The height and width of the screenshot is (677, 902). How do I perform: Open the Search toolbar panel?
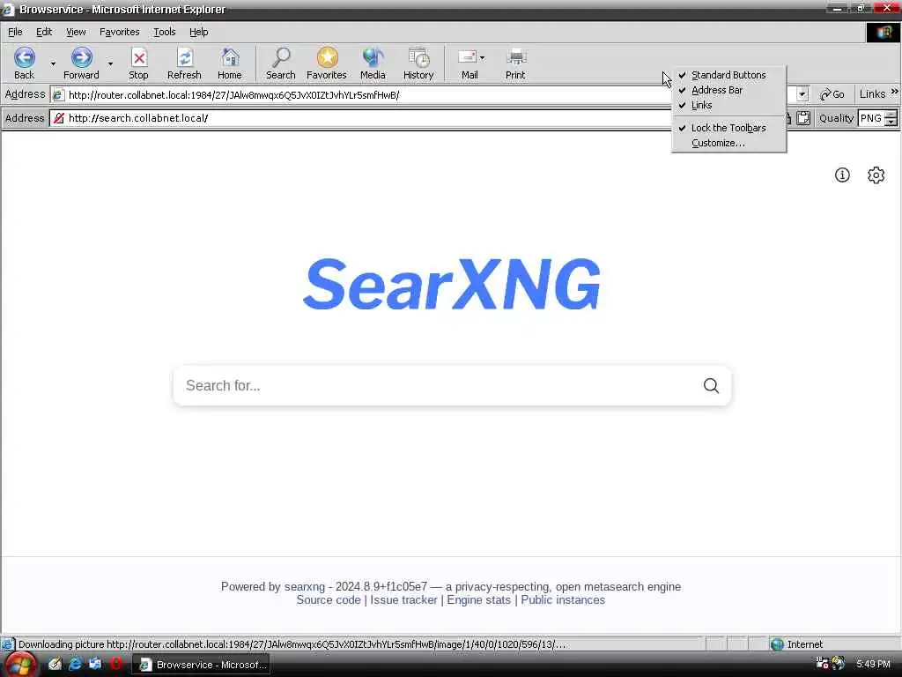281,63
